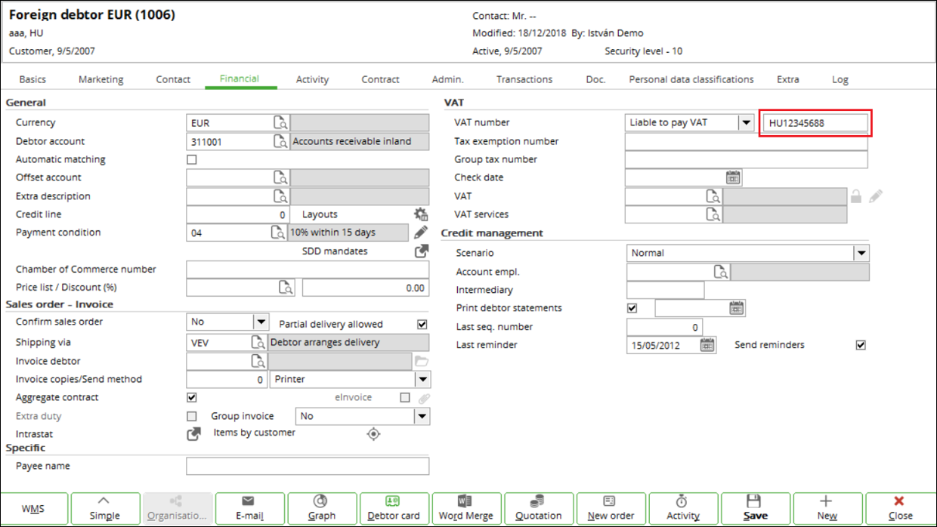Toggle the eInvoice checkbox
This screenshot has width=937, height=527.
(405, 397)
